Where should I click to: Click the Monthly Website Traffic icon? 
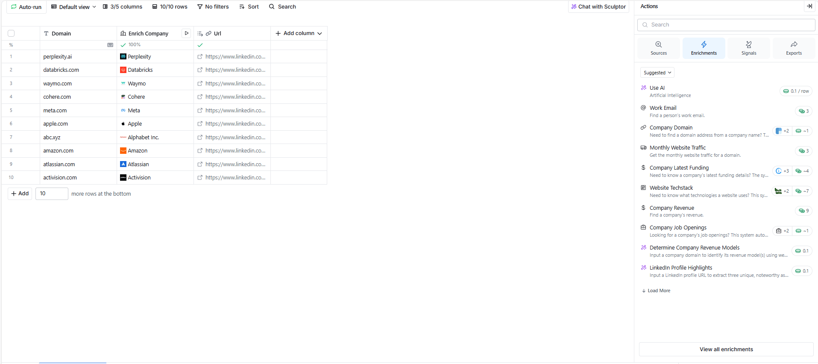[644, 147]
